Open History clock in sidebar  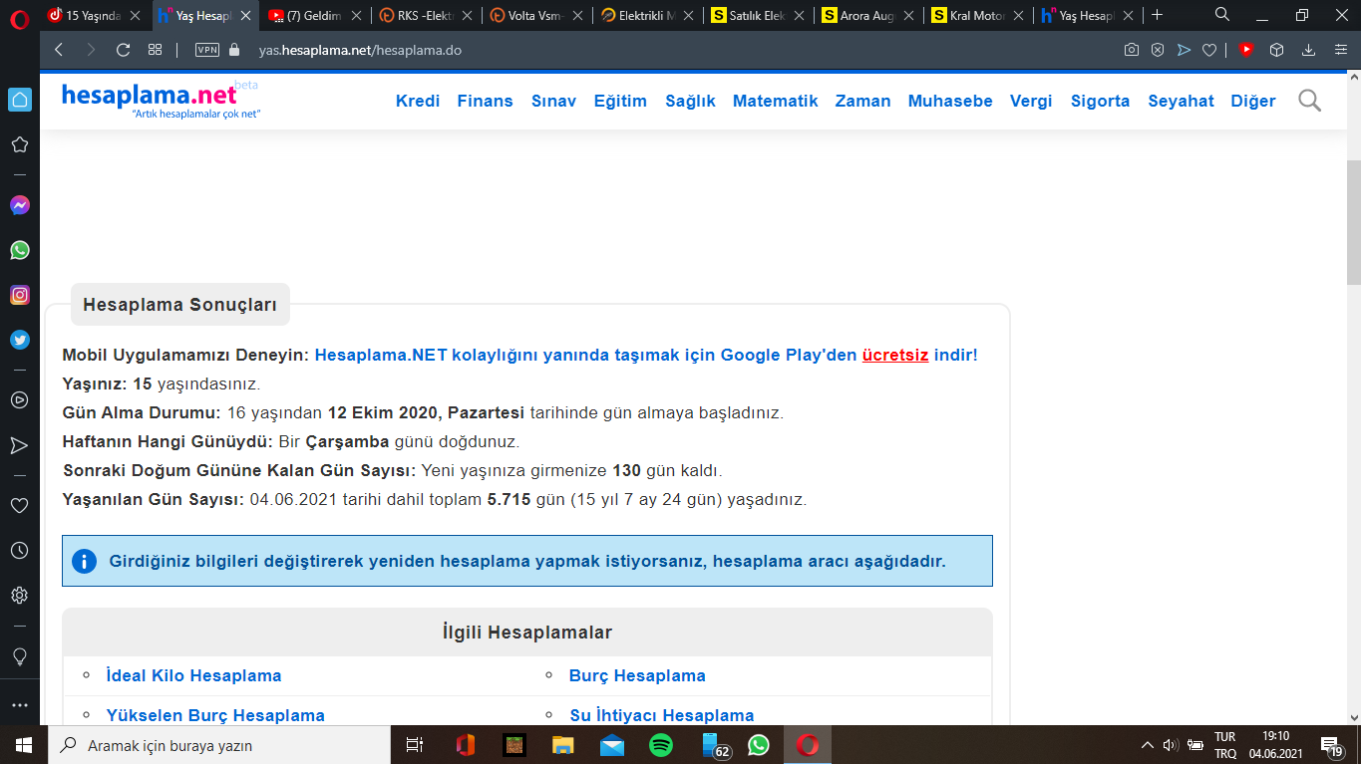pyautogui.click(x=19, y=551)
